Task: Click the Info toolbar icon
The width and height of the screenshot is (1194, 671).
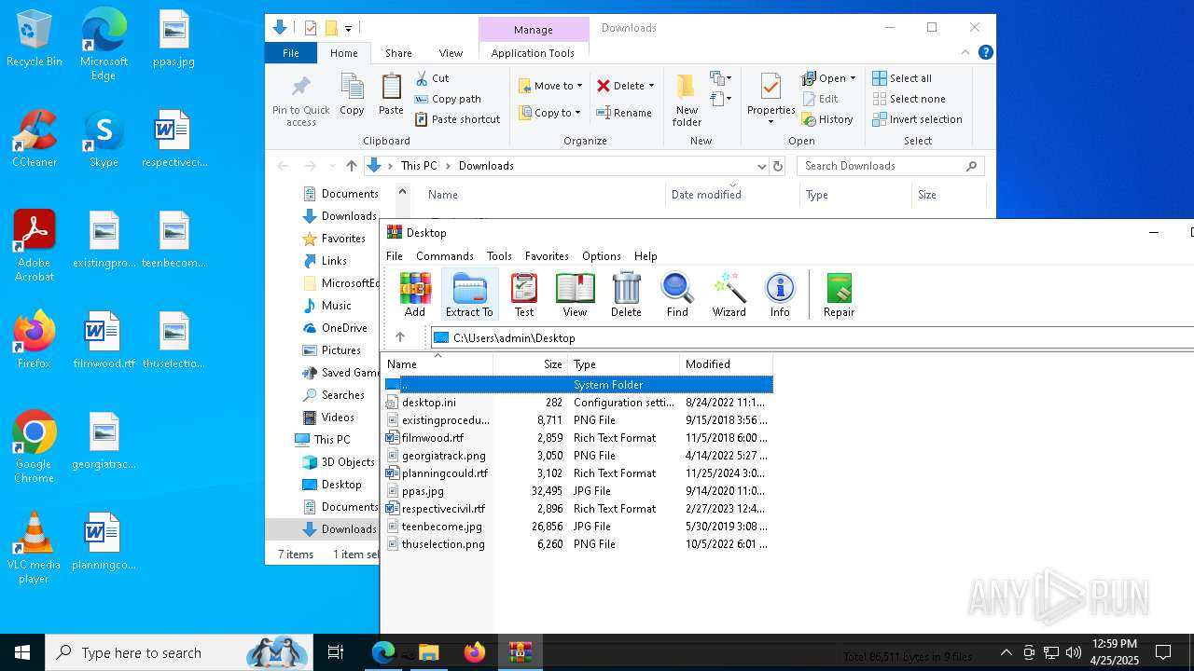Action: 780,294
